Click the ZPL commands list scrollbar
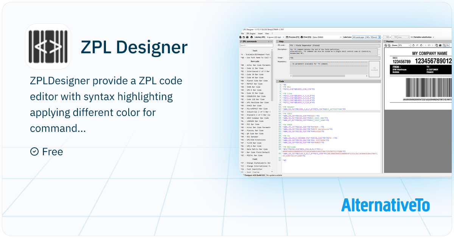The image size is (454, 238). click(x=272, y=110)
